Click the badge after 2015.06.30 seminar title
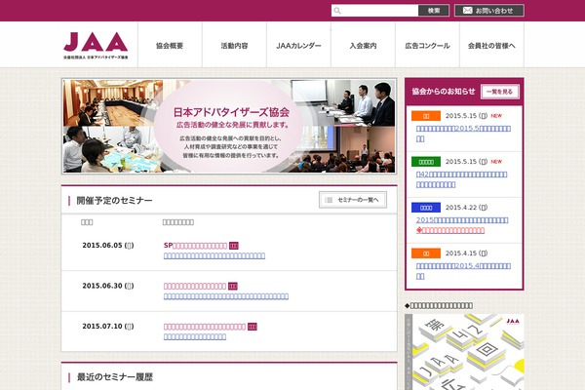The image size is (585, 390). [233, 287]
